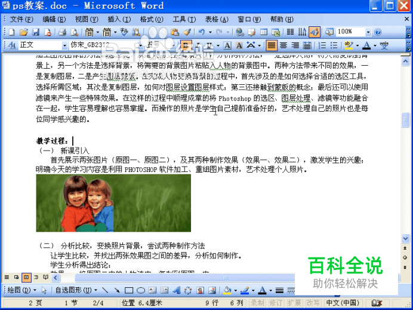Open the 正文 style dropdown

tap(64, 45)
